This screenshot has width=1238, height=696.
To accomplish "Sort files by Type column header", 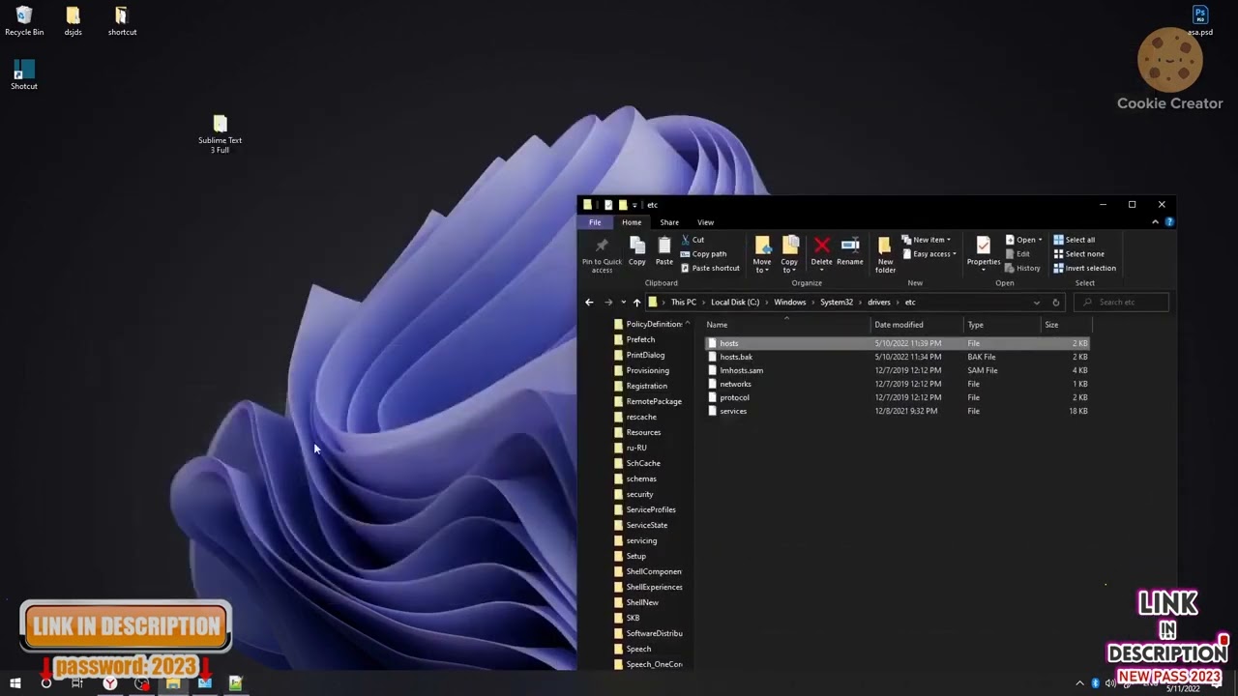I will [x=1002, y=325].
